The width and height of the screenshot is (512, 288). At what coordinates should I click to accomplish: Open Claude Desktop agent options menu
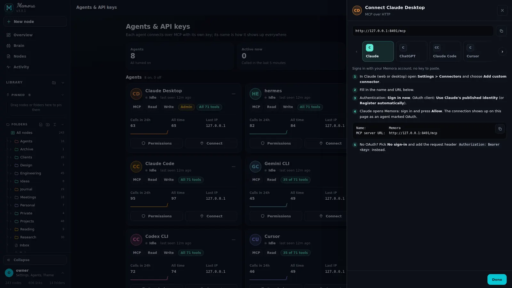[x=234, y=94]
